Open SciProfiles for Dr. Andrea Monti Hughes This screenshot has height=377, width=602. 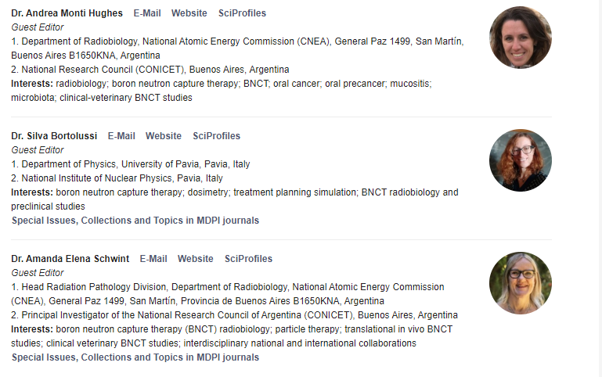tap(243, 13)
